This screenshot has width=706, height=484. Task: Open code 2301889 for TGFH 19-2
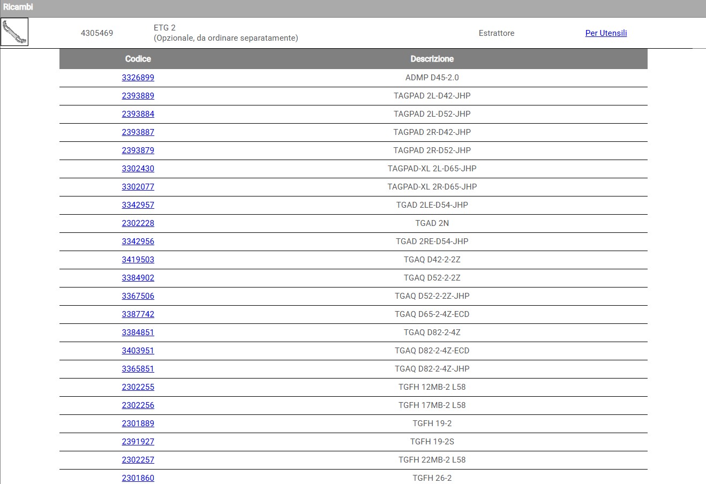138,424
